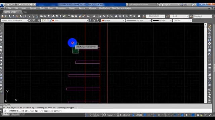Toggle the status bar icon left of 1x
215x120 pixels.
pyautogui.click(x=95, y=115)
